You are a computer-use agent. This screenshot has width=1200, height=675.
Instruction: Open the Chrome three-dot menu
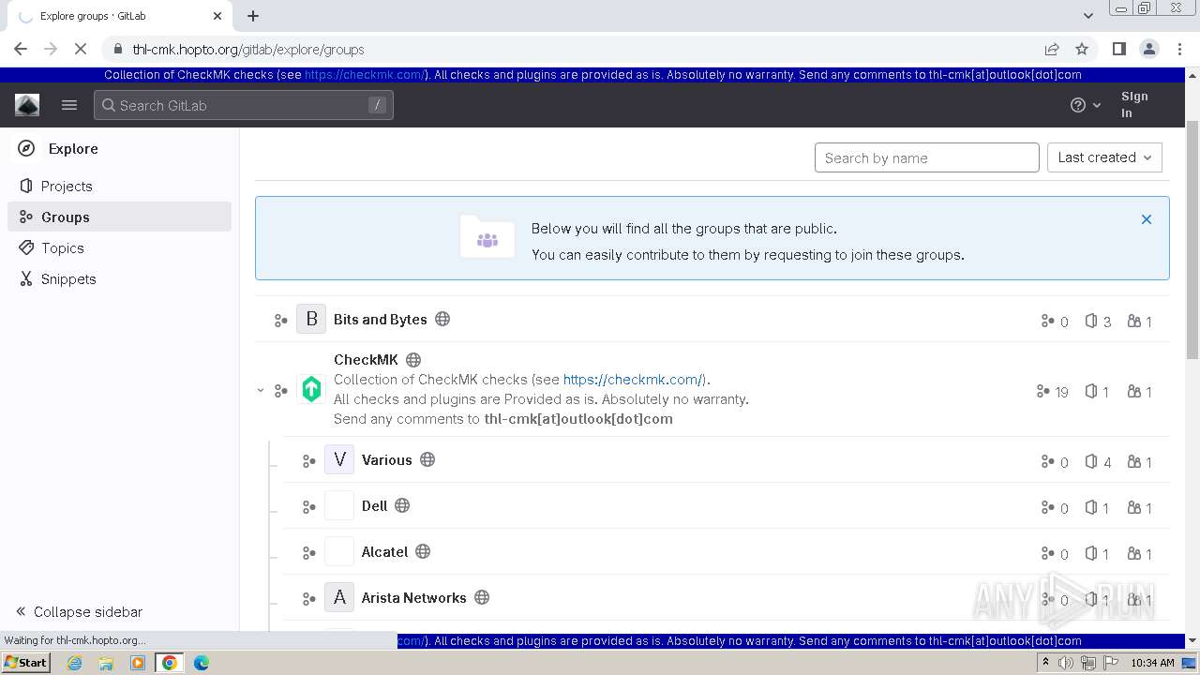[x=1178, y=49]
